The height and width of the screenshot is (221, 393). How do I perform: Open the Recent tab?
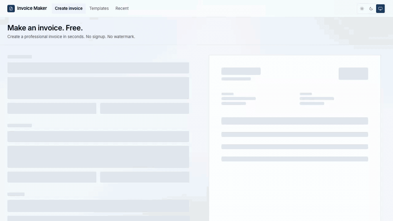coord(122,9)
